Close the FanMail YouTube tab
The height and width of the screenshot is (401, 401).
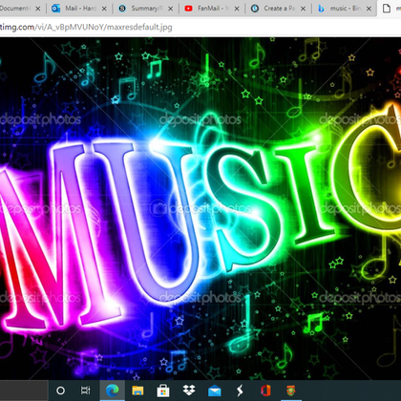[237, 9]
